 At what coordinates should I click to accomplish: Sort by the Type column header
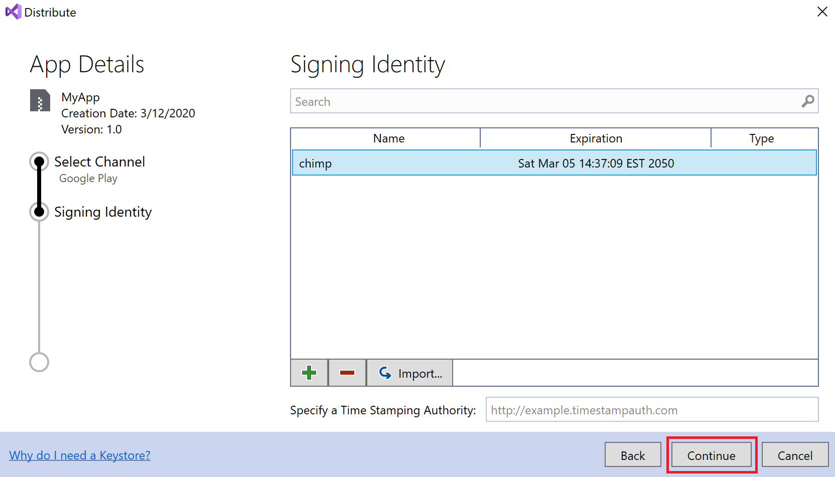(x=761, y=138)
